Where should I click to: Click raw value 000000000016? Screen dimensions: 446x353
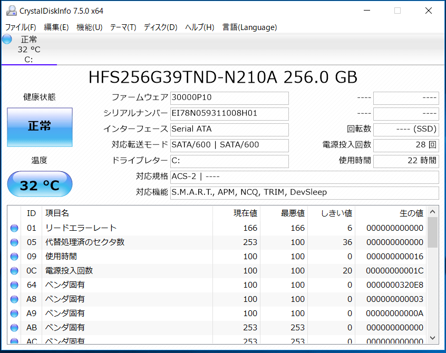click(395, 257)
